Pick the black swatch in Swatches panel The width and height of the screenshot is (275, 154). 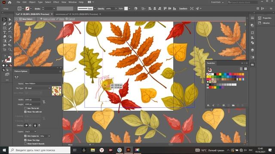pos(215,74)
